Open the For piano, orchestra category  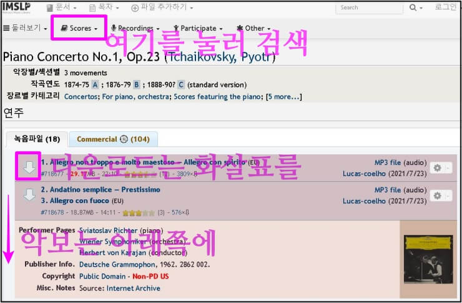tap(135, 97)
